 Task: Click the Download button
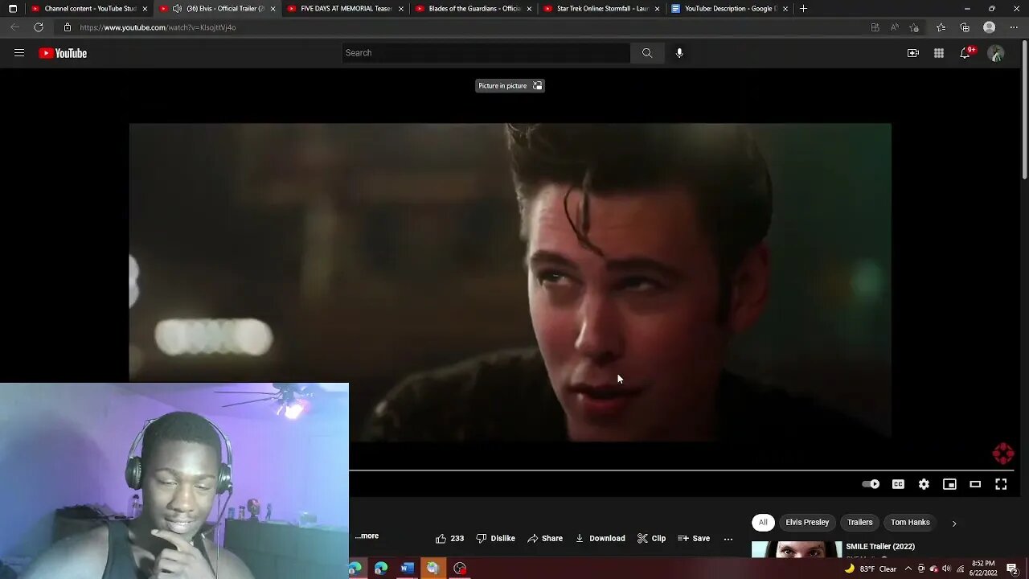click(x=600, y=539)
